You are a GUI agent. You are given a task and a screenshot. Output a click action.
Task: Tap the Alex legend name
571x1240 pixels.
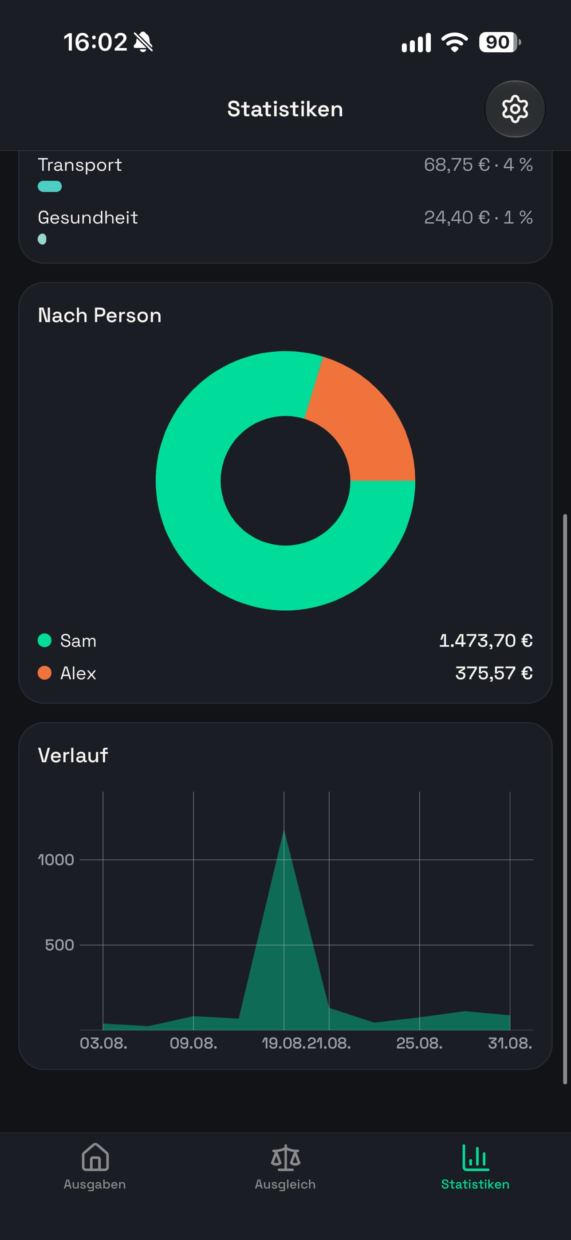coord(78,673)
